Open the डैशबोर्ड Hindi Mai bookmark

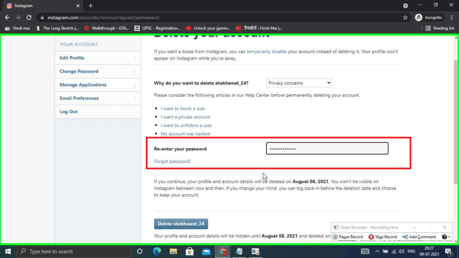[259, 28]
